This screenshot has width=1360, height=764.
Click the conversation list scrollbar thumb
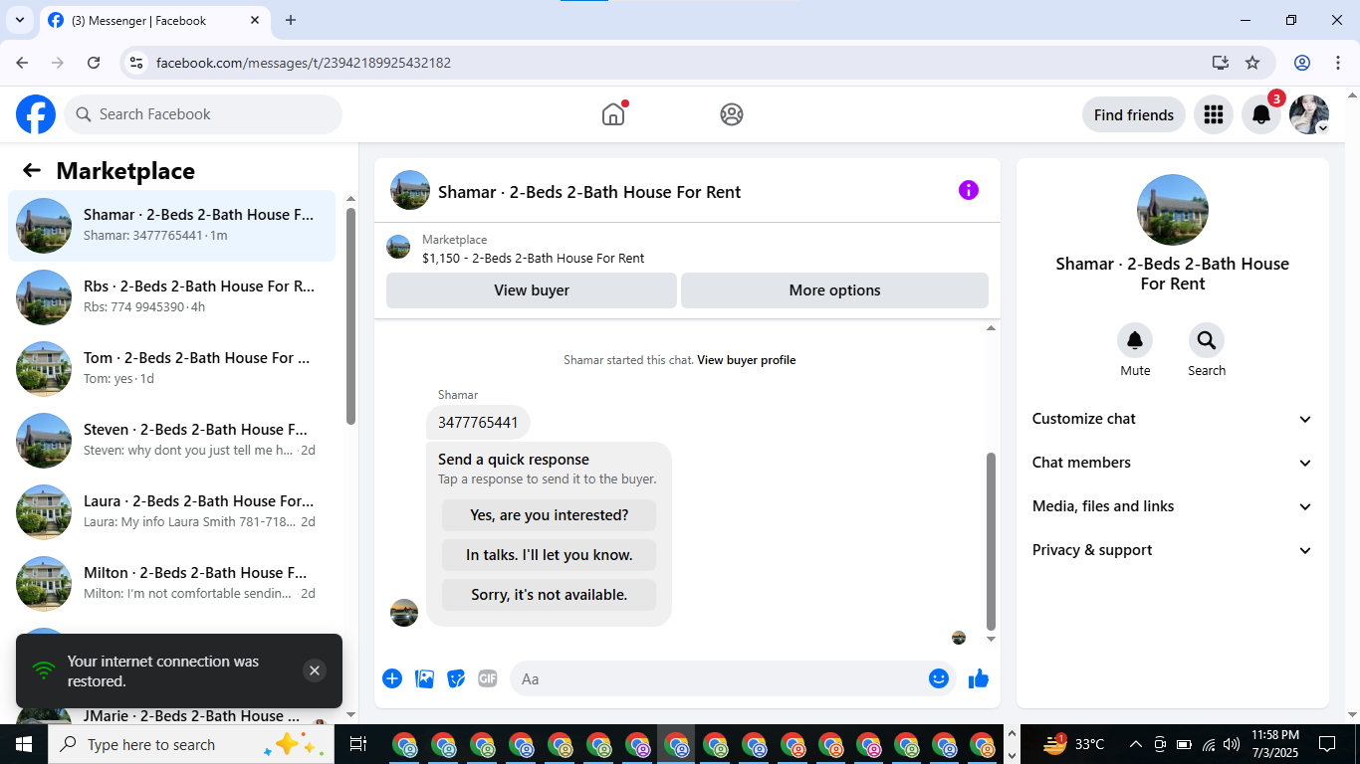pyautogui.click(x=350, y=315)
